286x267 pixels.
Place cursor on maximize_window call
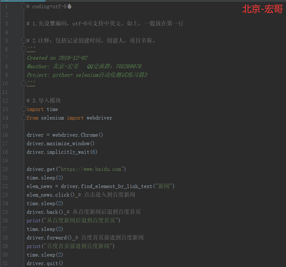point(70,143)
